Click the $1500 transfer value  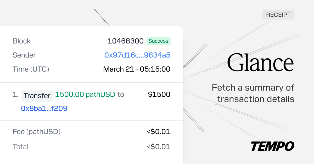[x=159, y=94]
